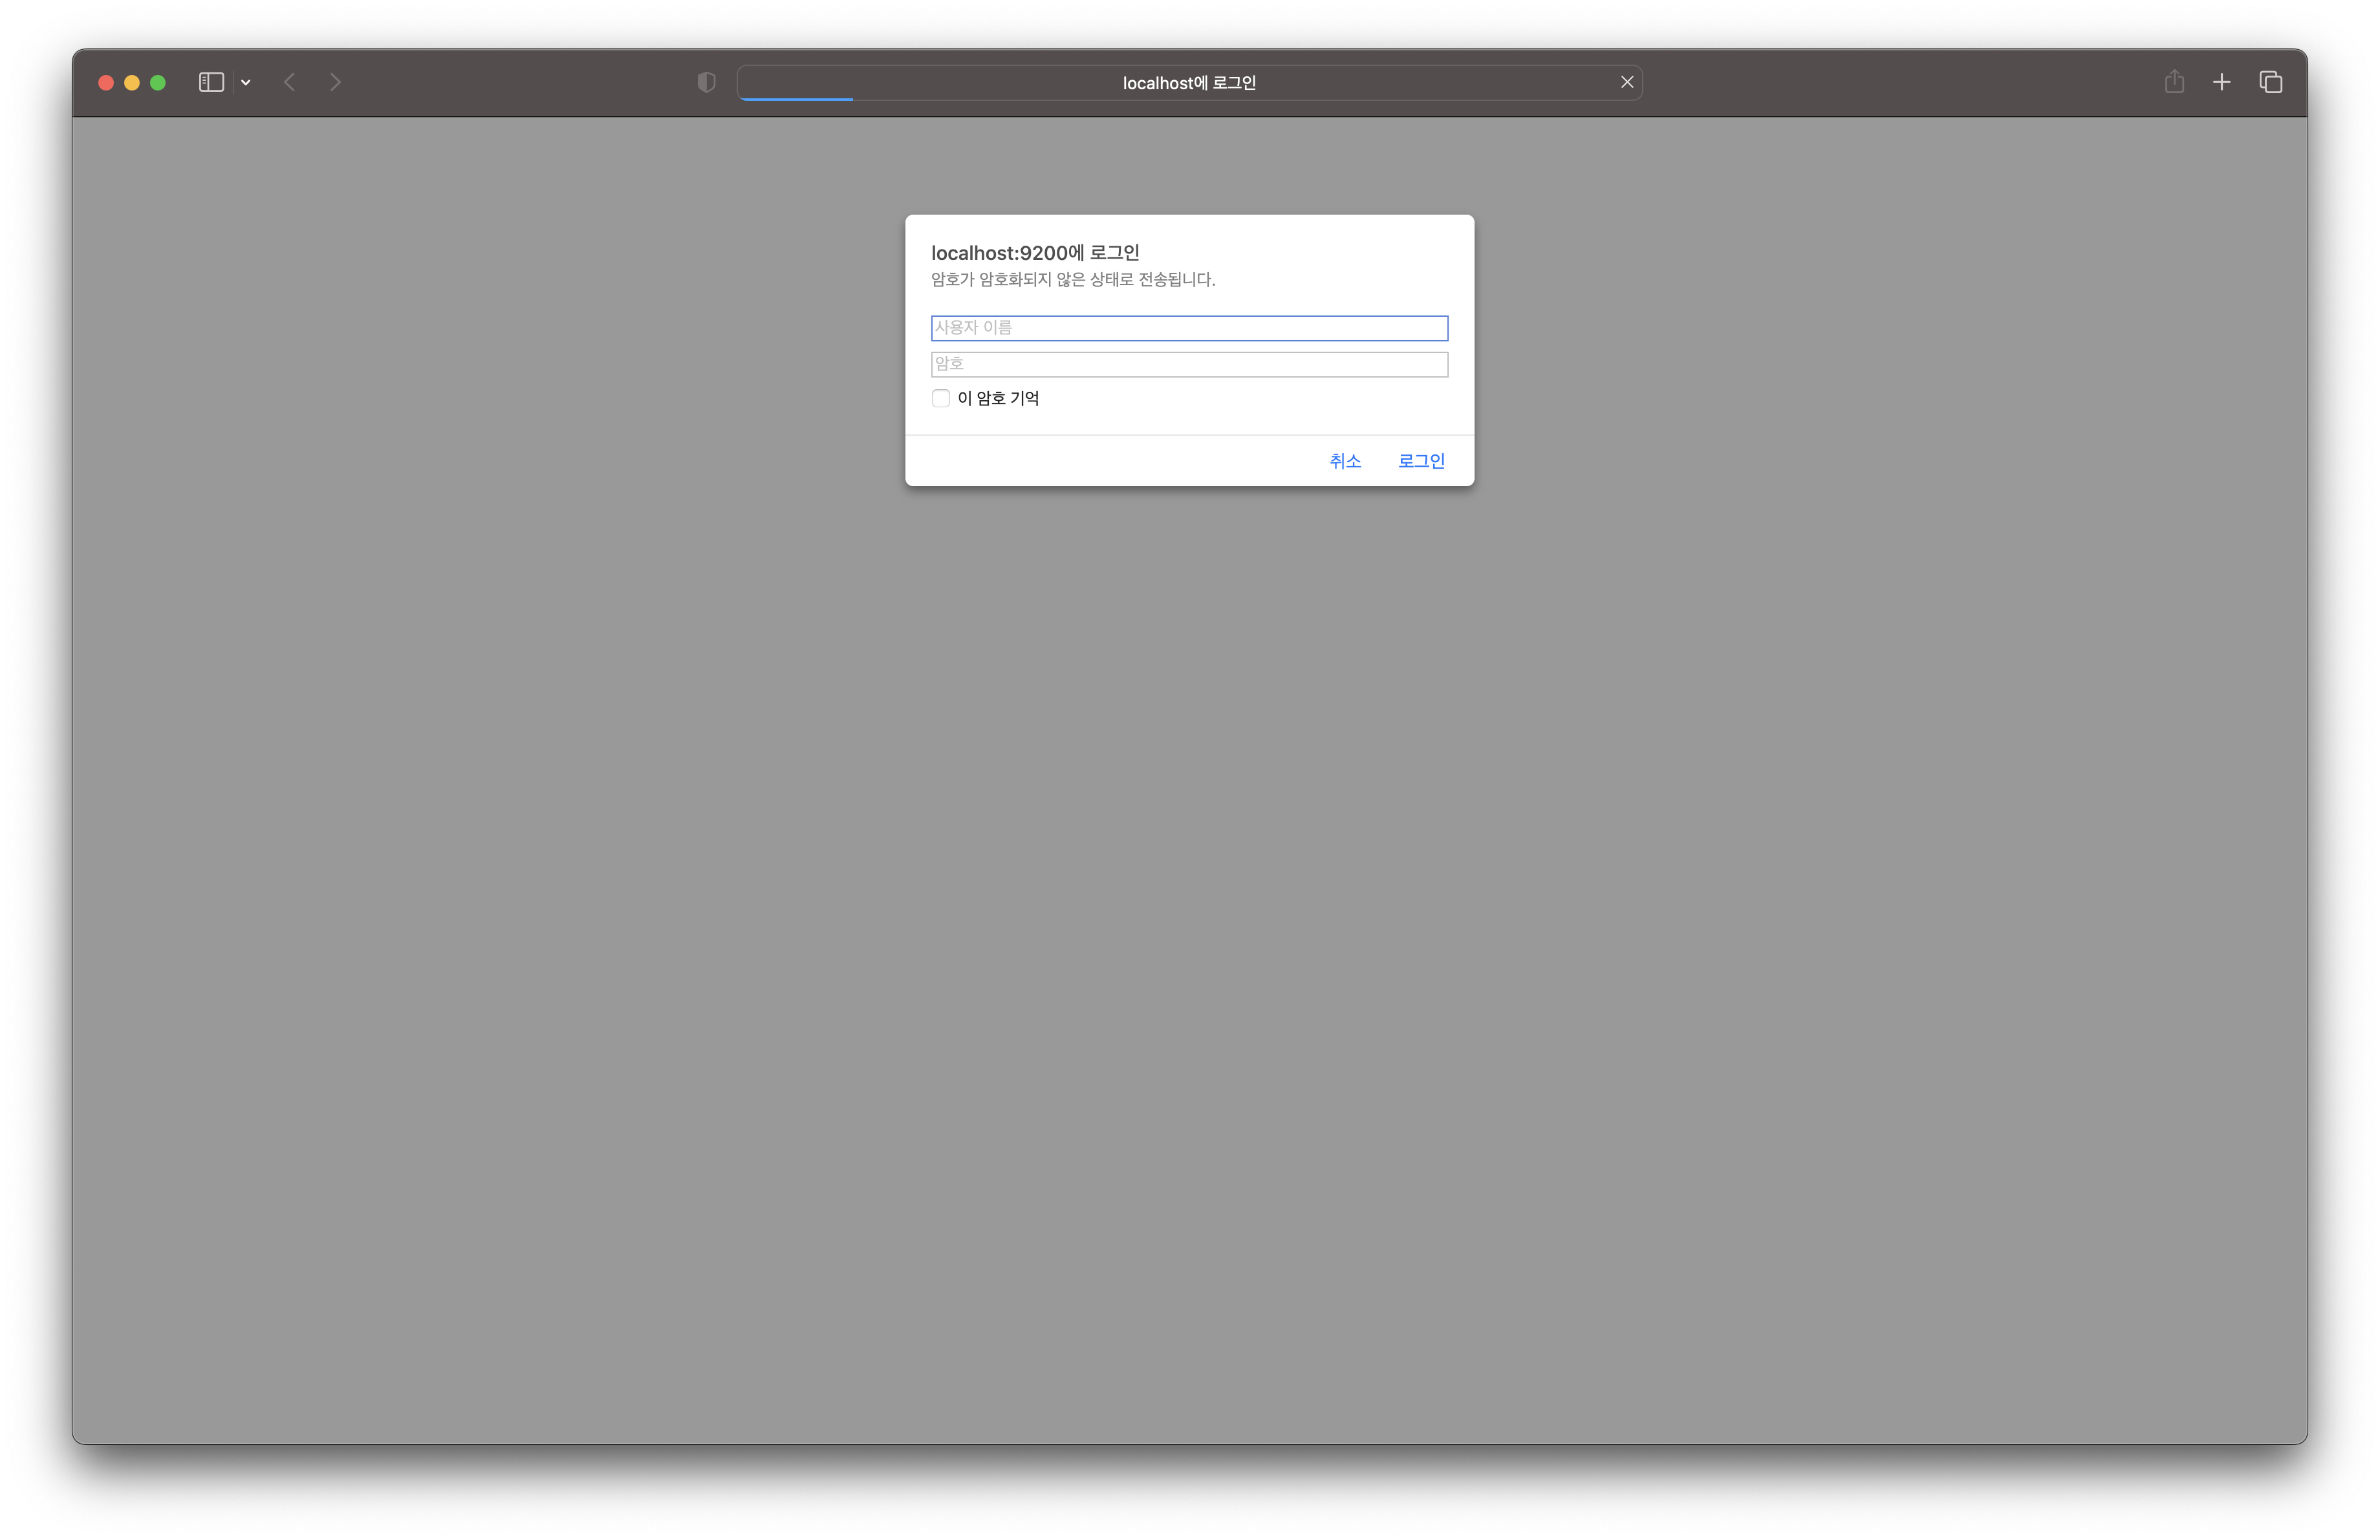Open the Share icon in the toolbar

pos(2174,82)
